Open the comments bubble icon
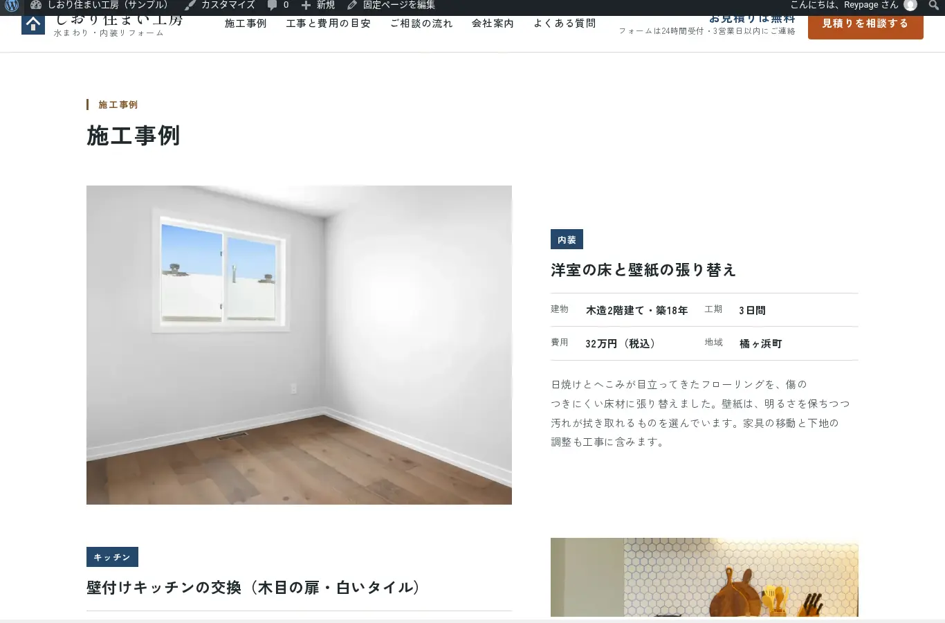The height and width of the screenshot is (623, 945). (273, 5)
